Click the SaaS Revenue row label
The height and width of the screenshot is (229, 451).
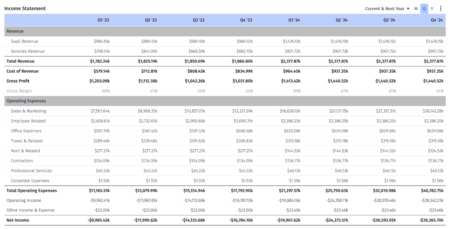pyautogui.click(x=24, y=41)
